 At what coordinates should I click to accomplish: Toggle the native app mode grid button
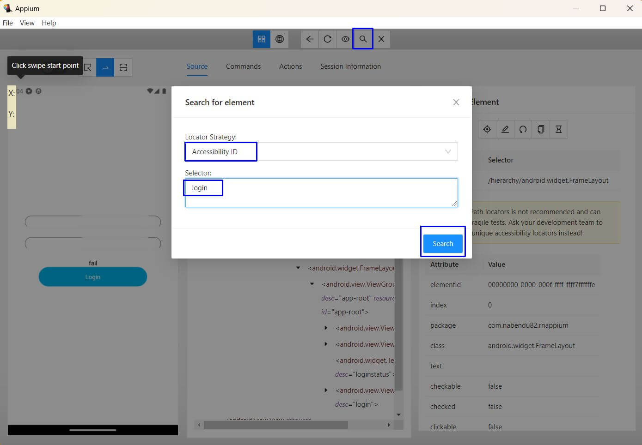[262, 39]
